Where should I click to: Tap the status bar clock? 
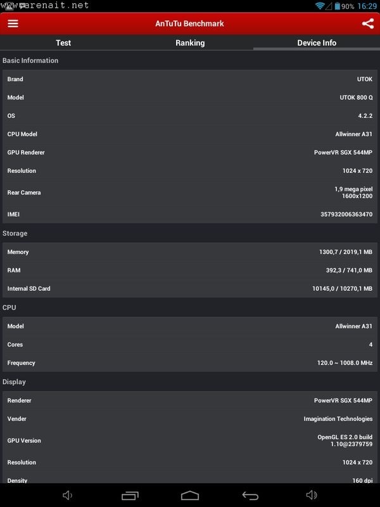367,6
